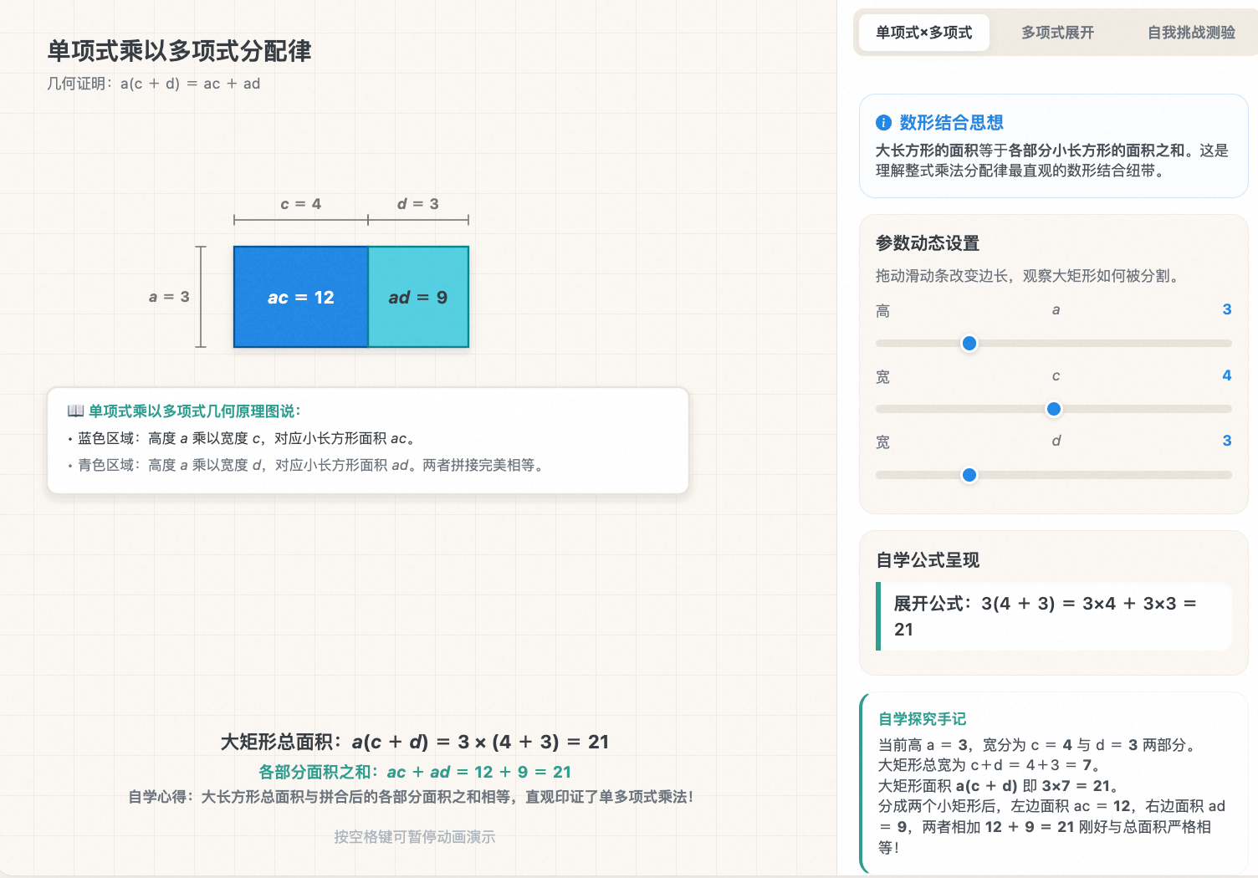Screen dimensions: 1258x878
Task: Switch to the 单项式×多项式 tab
Action: [x=923, y=33]
